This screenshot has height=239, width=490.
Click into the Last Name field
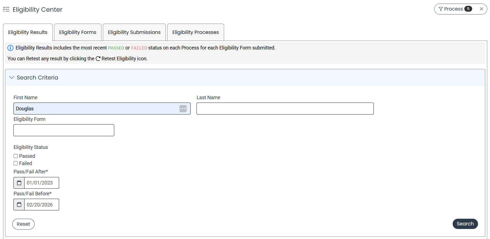pyautogui.click(x=285, y=109)
